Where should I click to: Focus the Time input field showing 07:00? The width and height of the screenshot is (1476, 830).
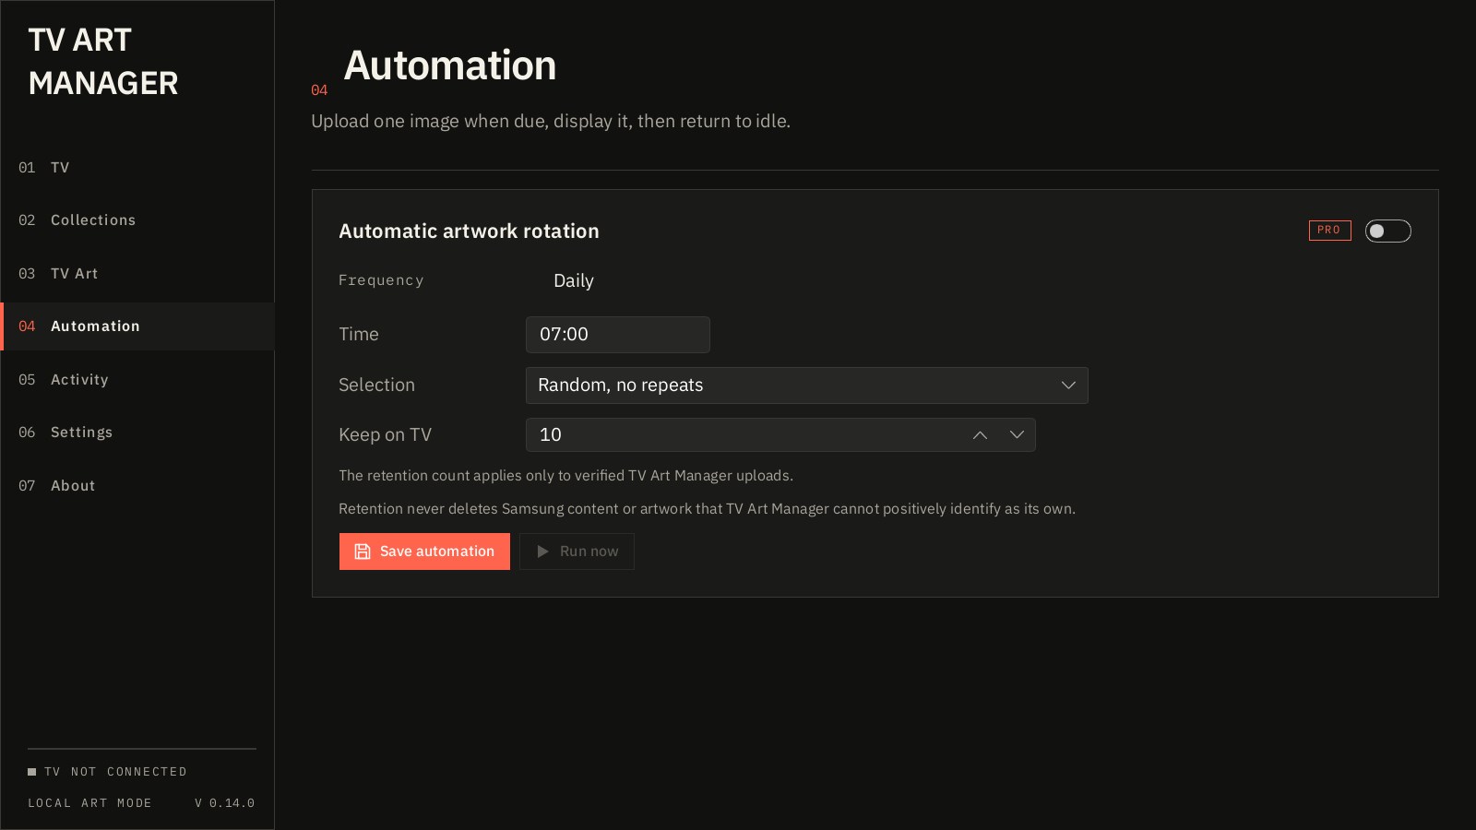click(x=618, y=335)
